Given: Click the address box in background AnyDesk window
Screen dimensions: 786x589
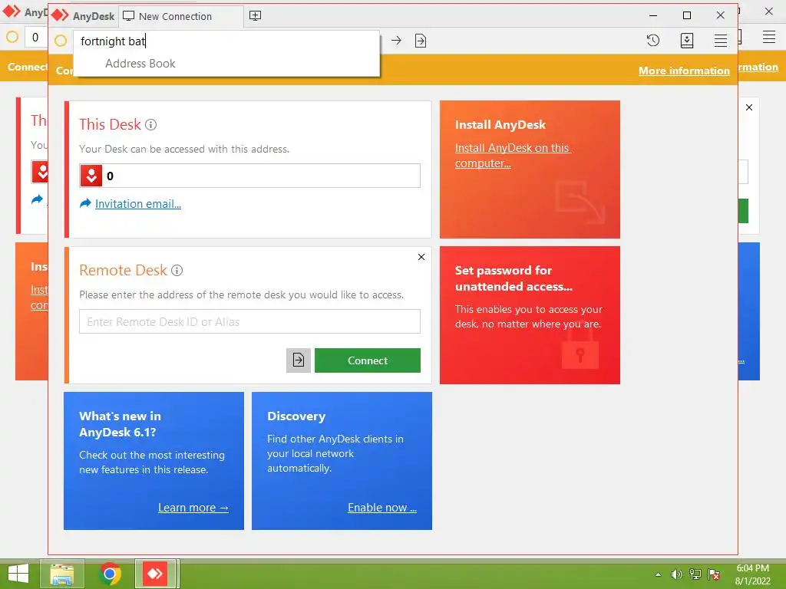Looking at the screenshot, I should pyautogui.click(x=36, y=38).
